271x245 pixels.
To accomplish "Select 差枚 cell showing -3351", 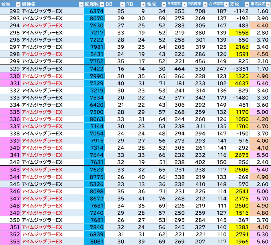I will 239,69.
